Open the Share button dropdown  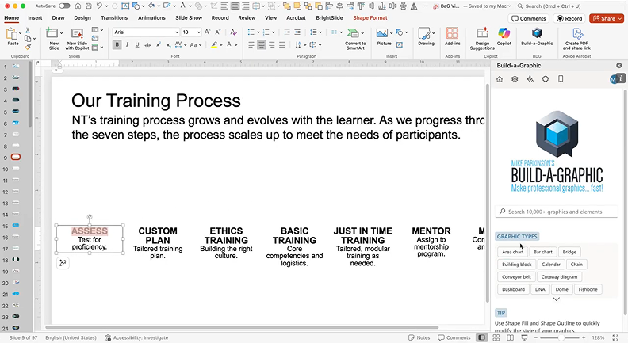tap(620, 18)
